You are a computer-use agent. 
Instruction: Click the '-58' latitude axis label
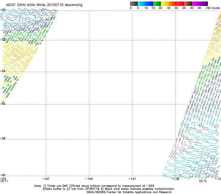pos(3,138)
